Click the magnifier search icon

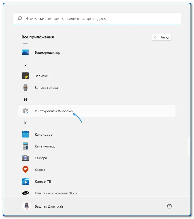20,18
